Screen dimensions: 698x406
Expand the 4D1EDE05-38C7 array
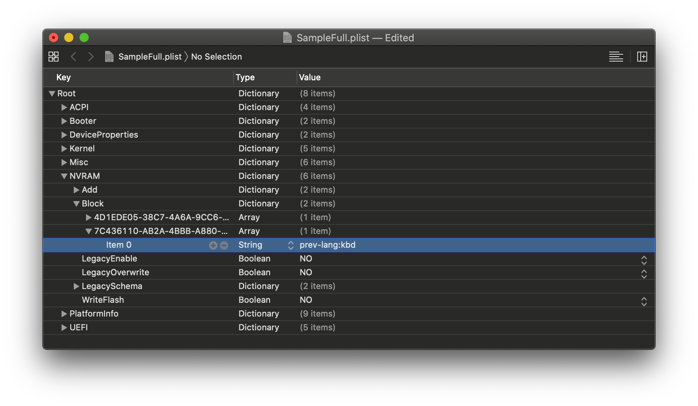[x=89, y=218]
